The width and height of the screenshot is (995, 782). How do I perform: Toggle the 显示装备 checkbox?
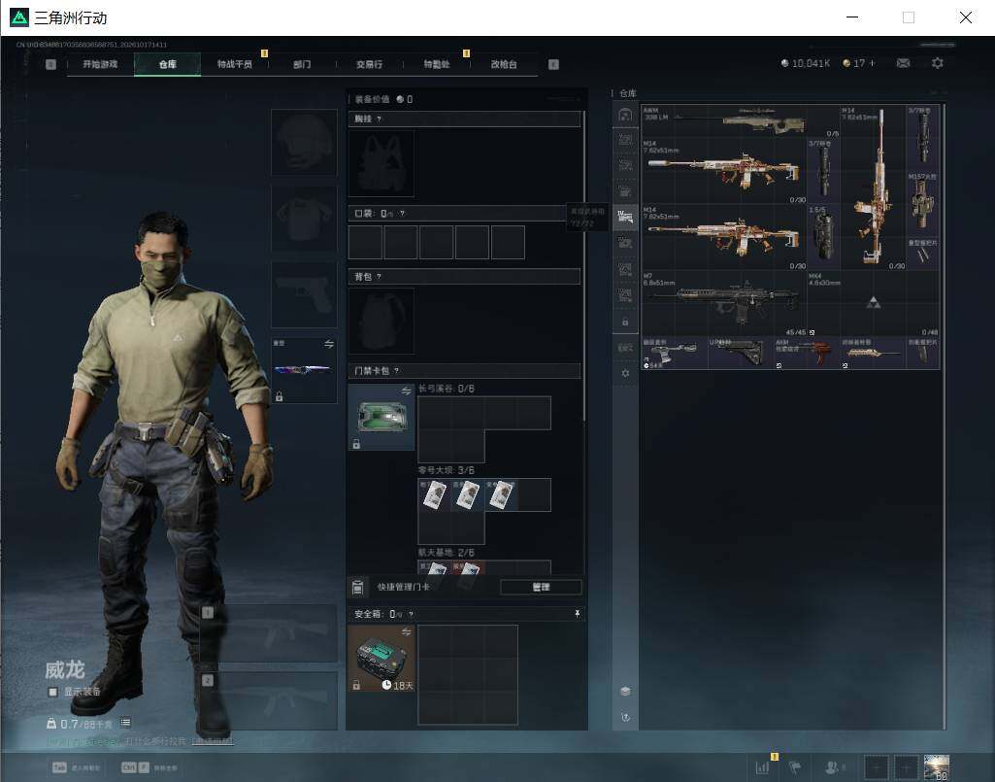click(x=53, y=692)
